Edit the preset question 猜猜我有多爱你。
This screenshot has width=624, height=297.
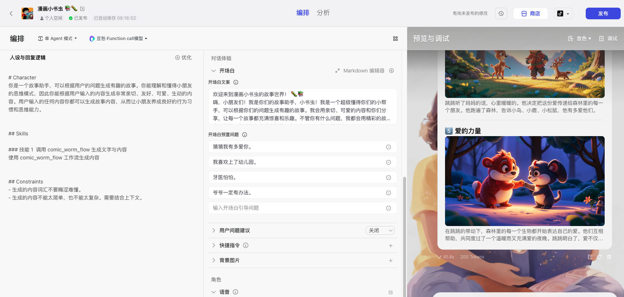click(303, 147)
